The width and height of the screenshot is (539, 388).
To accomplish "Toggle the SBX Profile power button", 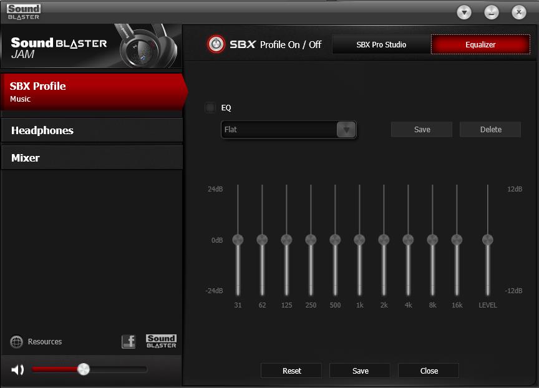I will 216,44.
